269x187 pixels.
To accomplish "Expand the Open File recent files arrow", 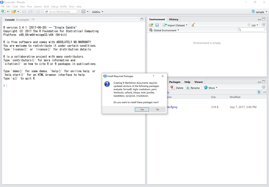I will 18,12.
